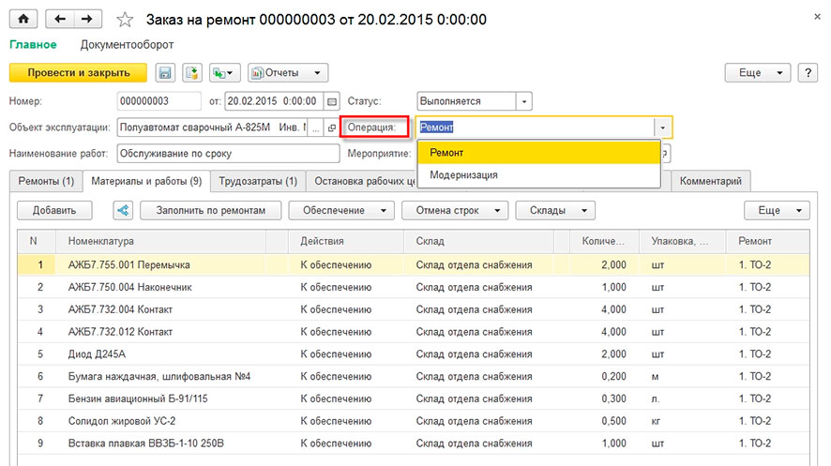This screenshot has width=831, height=466.
Task: Open the Обеспечение dropdown
Action: pos(341,210)
